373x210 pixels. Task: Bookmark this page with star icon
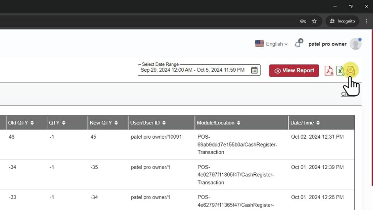tap(314, 21)
